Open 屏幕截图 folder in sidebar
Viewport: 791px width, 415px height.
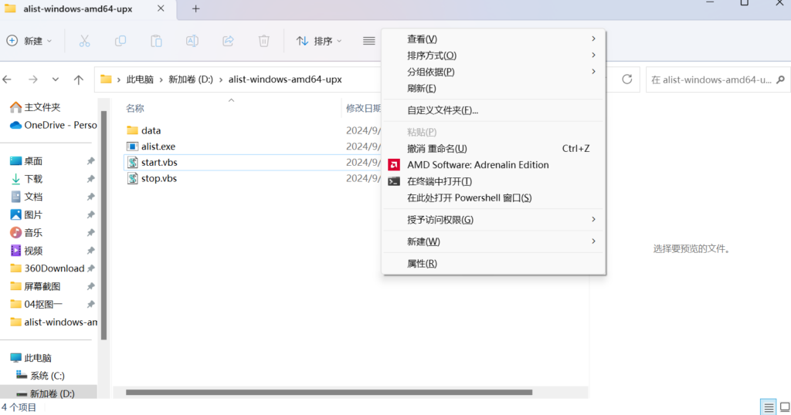coord(36,286)
